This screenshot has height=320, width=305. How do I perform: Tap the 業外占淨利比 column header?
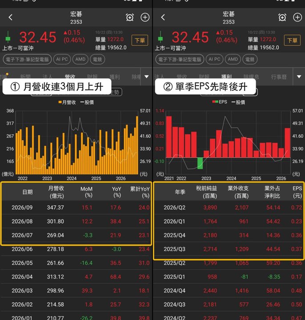point(272,192)
